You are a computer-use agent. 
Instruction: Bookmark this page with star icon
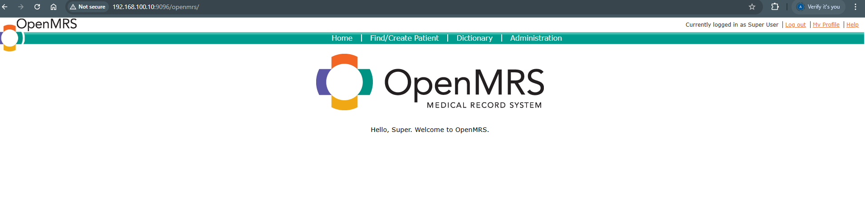coord(752,7)
